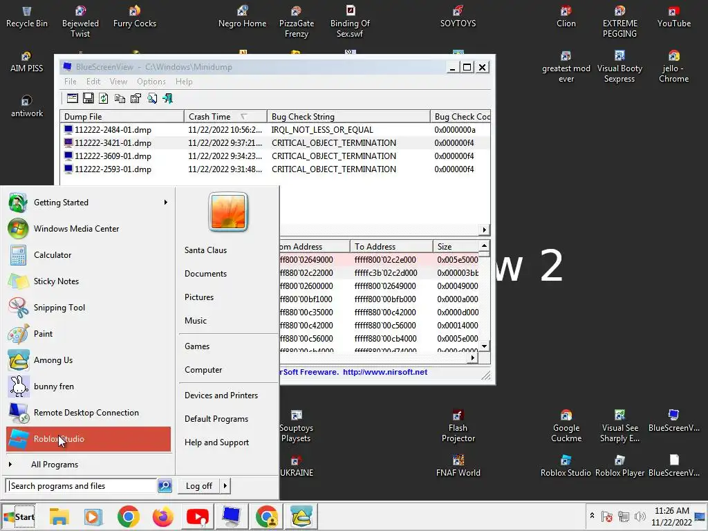Click the search magnifier button in the Start menu
The width and height of the screenshot is (708, 531).
point(165,486)
